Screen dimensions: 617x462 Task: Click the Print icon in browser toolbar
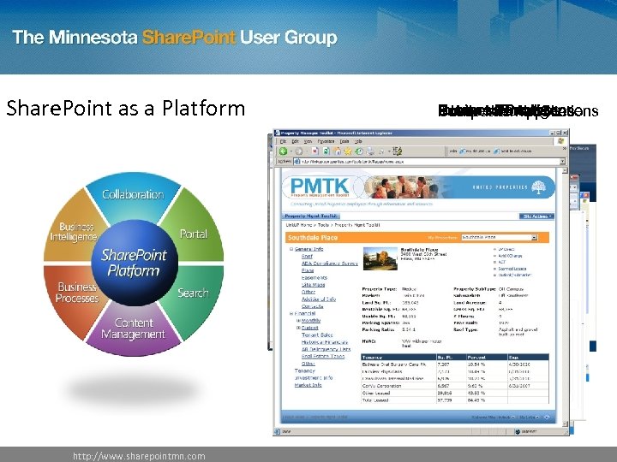[x=370, y=151]
